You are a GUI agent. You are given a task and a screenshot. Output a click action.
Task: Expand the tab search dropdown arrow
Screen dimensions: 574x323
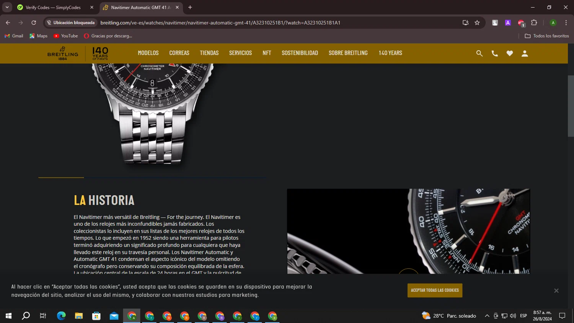7,7
